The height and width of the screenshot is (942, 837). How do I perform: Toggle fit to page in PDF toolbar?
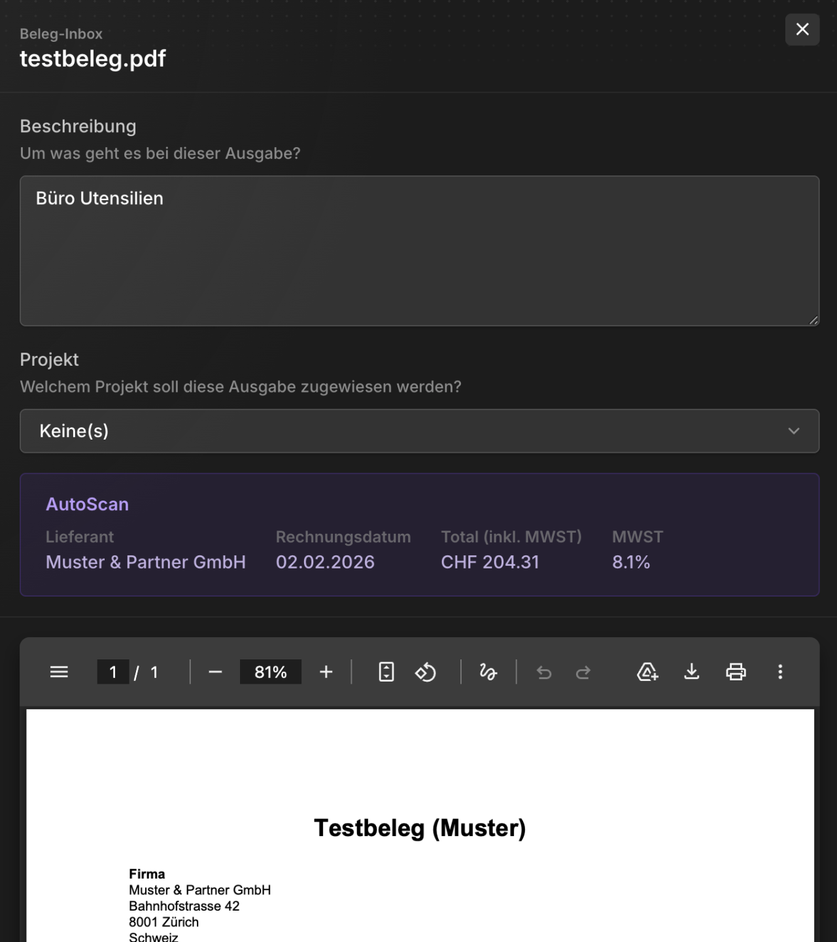pyautogui.click(x=386, y=672)
